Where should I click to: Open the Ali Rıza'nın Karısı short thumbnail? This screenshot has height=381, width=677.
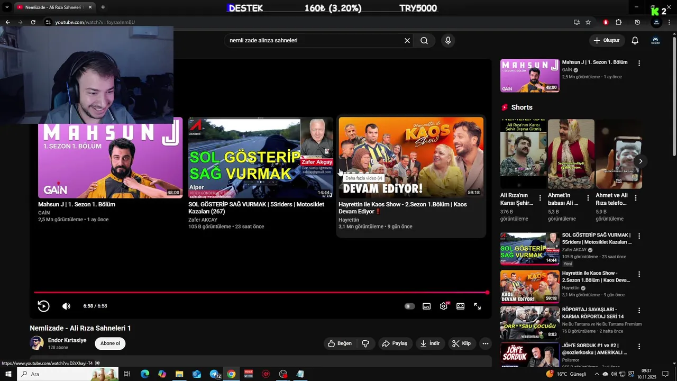524,154
